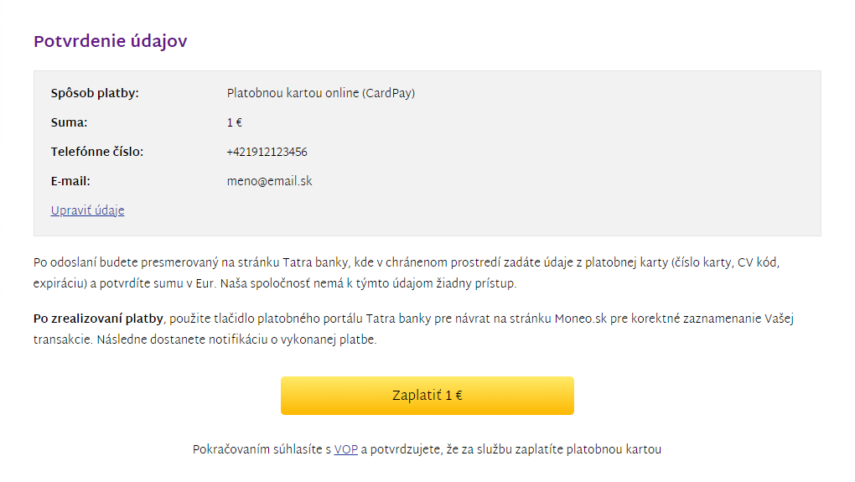
Task: Click the Moneo.sk mention in the paragraph
Action: point(580,319)
